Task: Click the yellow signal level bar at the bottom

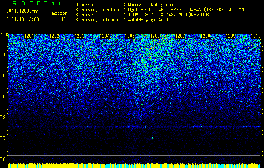Action: point(134,165)
